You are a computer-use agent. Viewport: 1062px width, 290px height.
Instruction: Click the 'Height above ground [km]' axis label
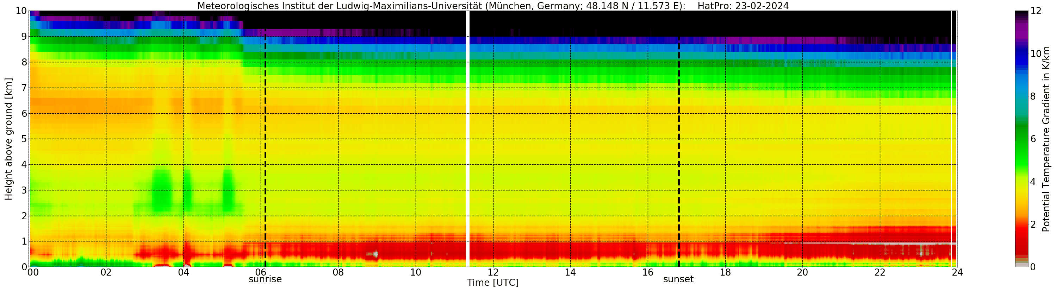(x=9, y=139)
